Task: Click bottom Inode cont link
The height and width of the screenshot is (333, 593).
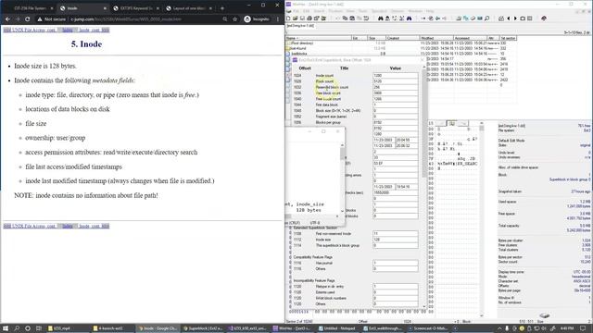Action: click(x=94, y=226)
